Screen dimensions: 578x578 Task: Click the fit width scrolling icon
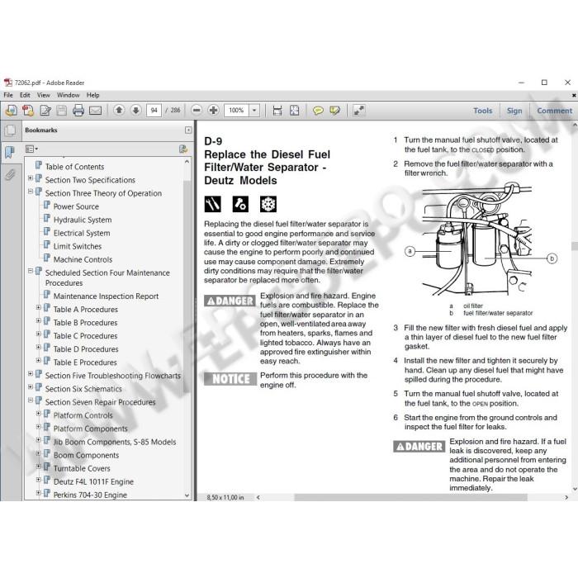click(277, 110)
